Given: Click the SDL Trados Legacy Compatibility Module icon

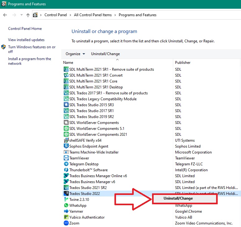Looking at the screenshot, I should click(x=66, y=99).
